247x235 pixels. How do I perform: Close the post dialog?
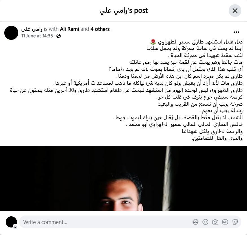pos(235,11)
